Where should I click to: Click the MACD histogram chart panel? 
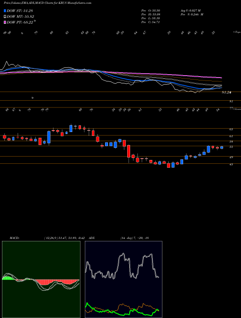[x=41, y=279]
